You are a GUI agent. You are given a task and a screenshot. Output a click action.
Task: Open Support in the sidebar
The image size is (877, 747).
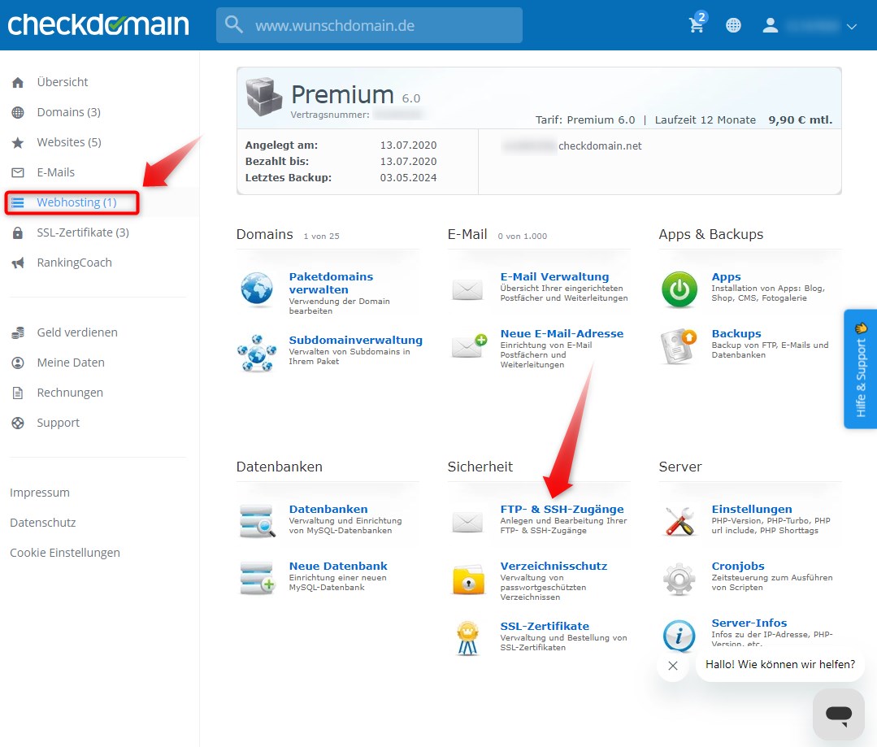(x=59, y=423)
